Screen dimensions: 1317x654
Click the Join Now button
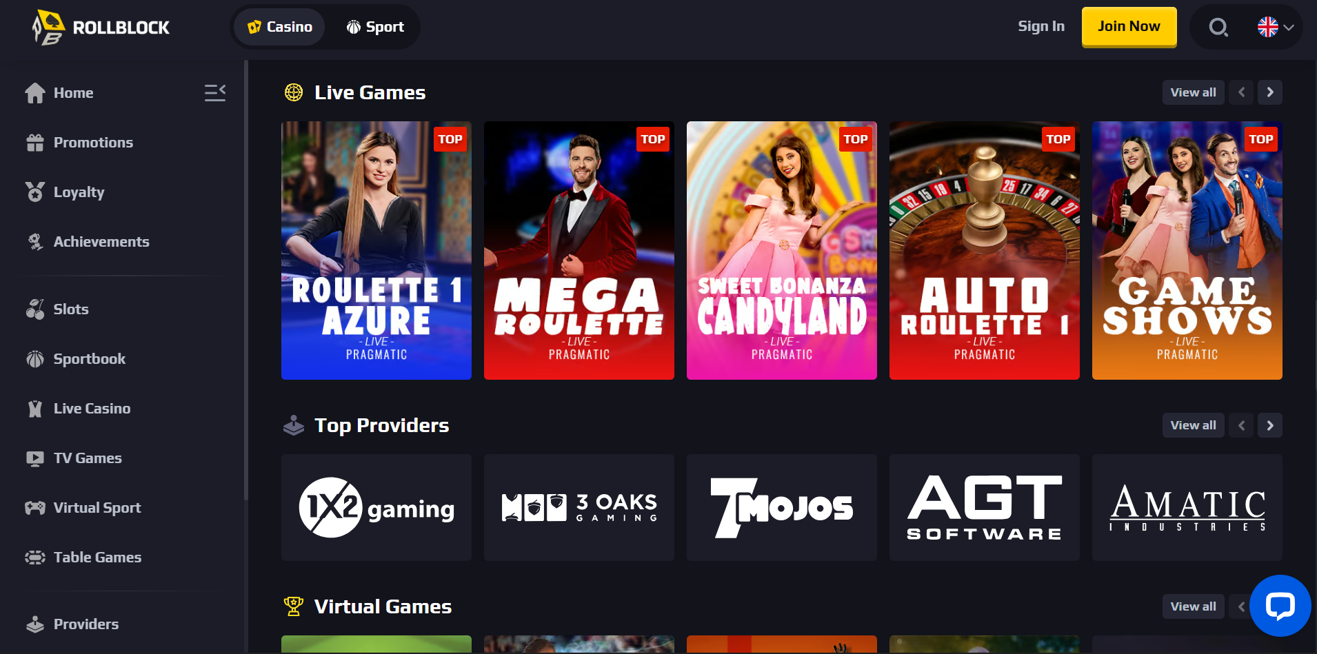coord(1129,27)
